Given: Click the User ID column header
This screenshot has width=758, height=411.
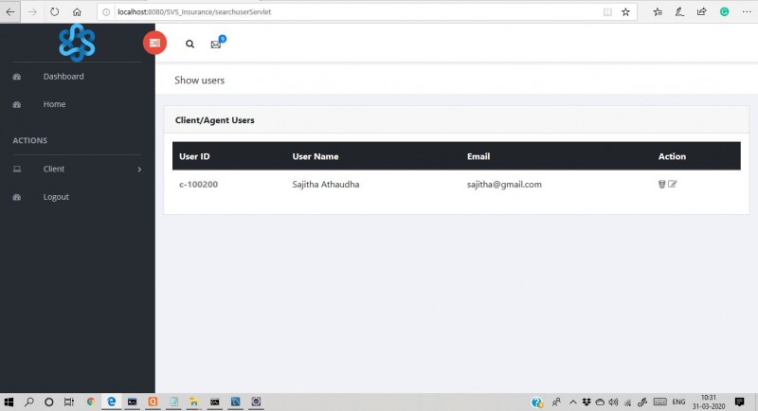Looking at the screenshot, I should pos(194,156).
